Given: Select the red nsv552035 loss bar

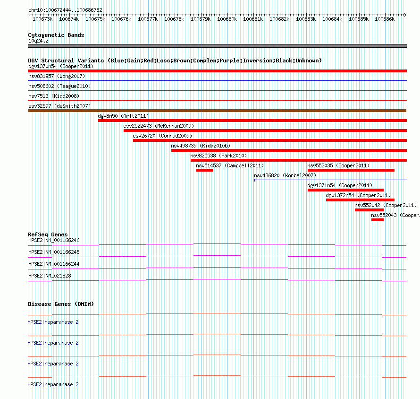Looking at the screenshot, I should 351,170.
